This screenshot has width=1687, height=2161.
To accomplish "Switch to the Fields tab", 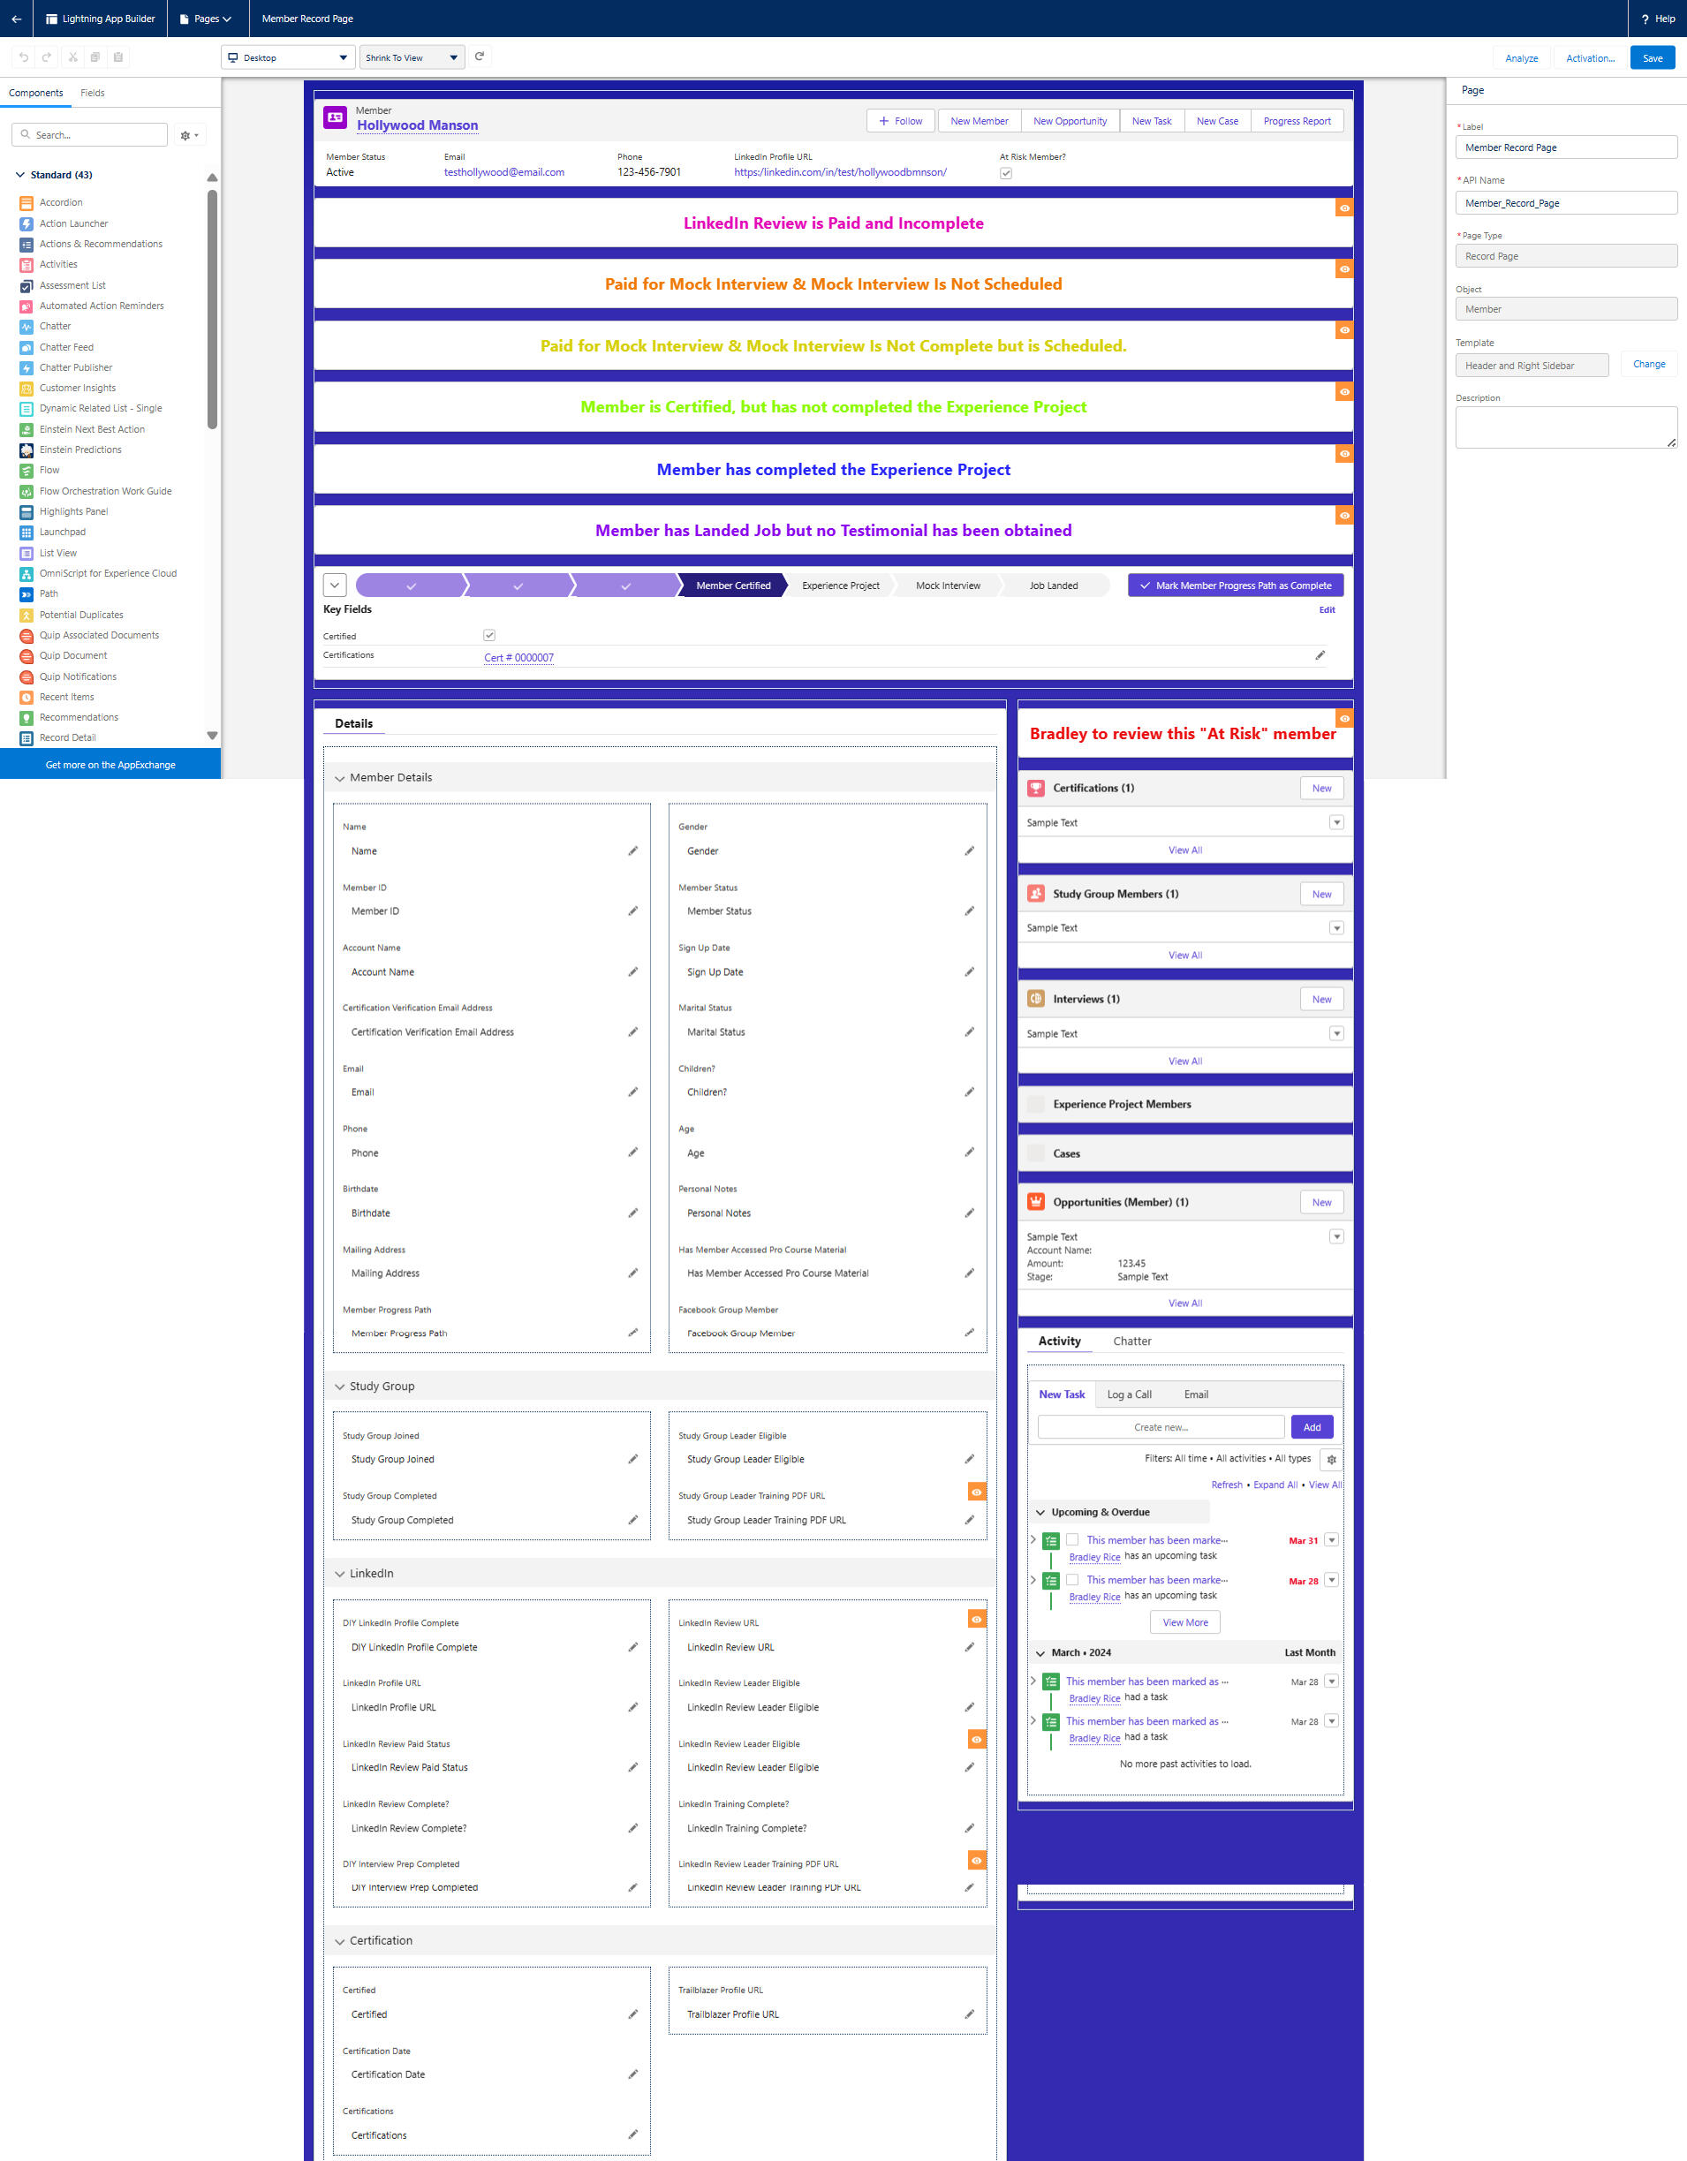I will coord(92,93).
